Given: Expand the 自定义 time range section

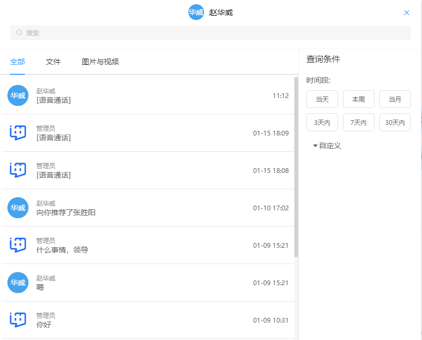Looking at the screenshot, I should [x=327, y=145].
